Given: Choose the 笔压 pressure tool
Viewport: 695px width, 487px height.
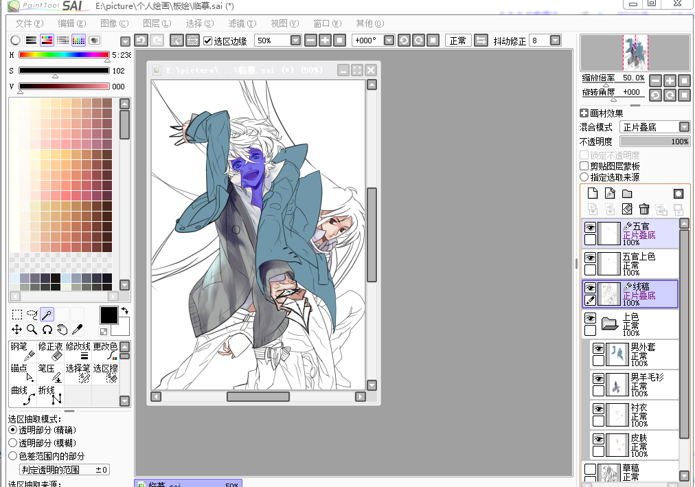Looking at the screenshot, I should (x=50, y=374).
